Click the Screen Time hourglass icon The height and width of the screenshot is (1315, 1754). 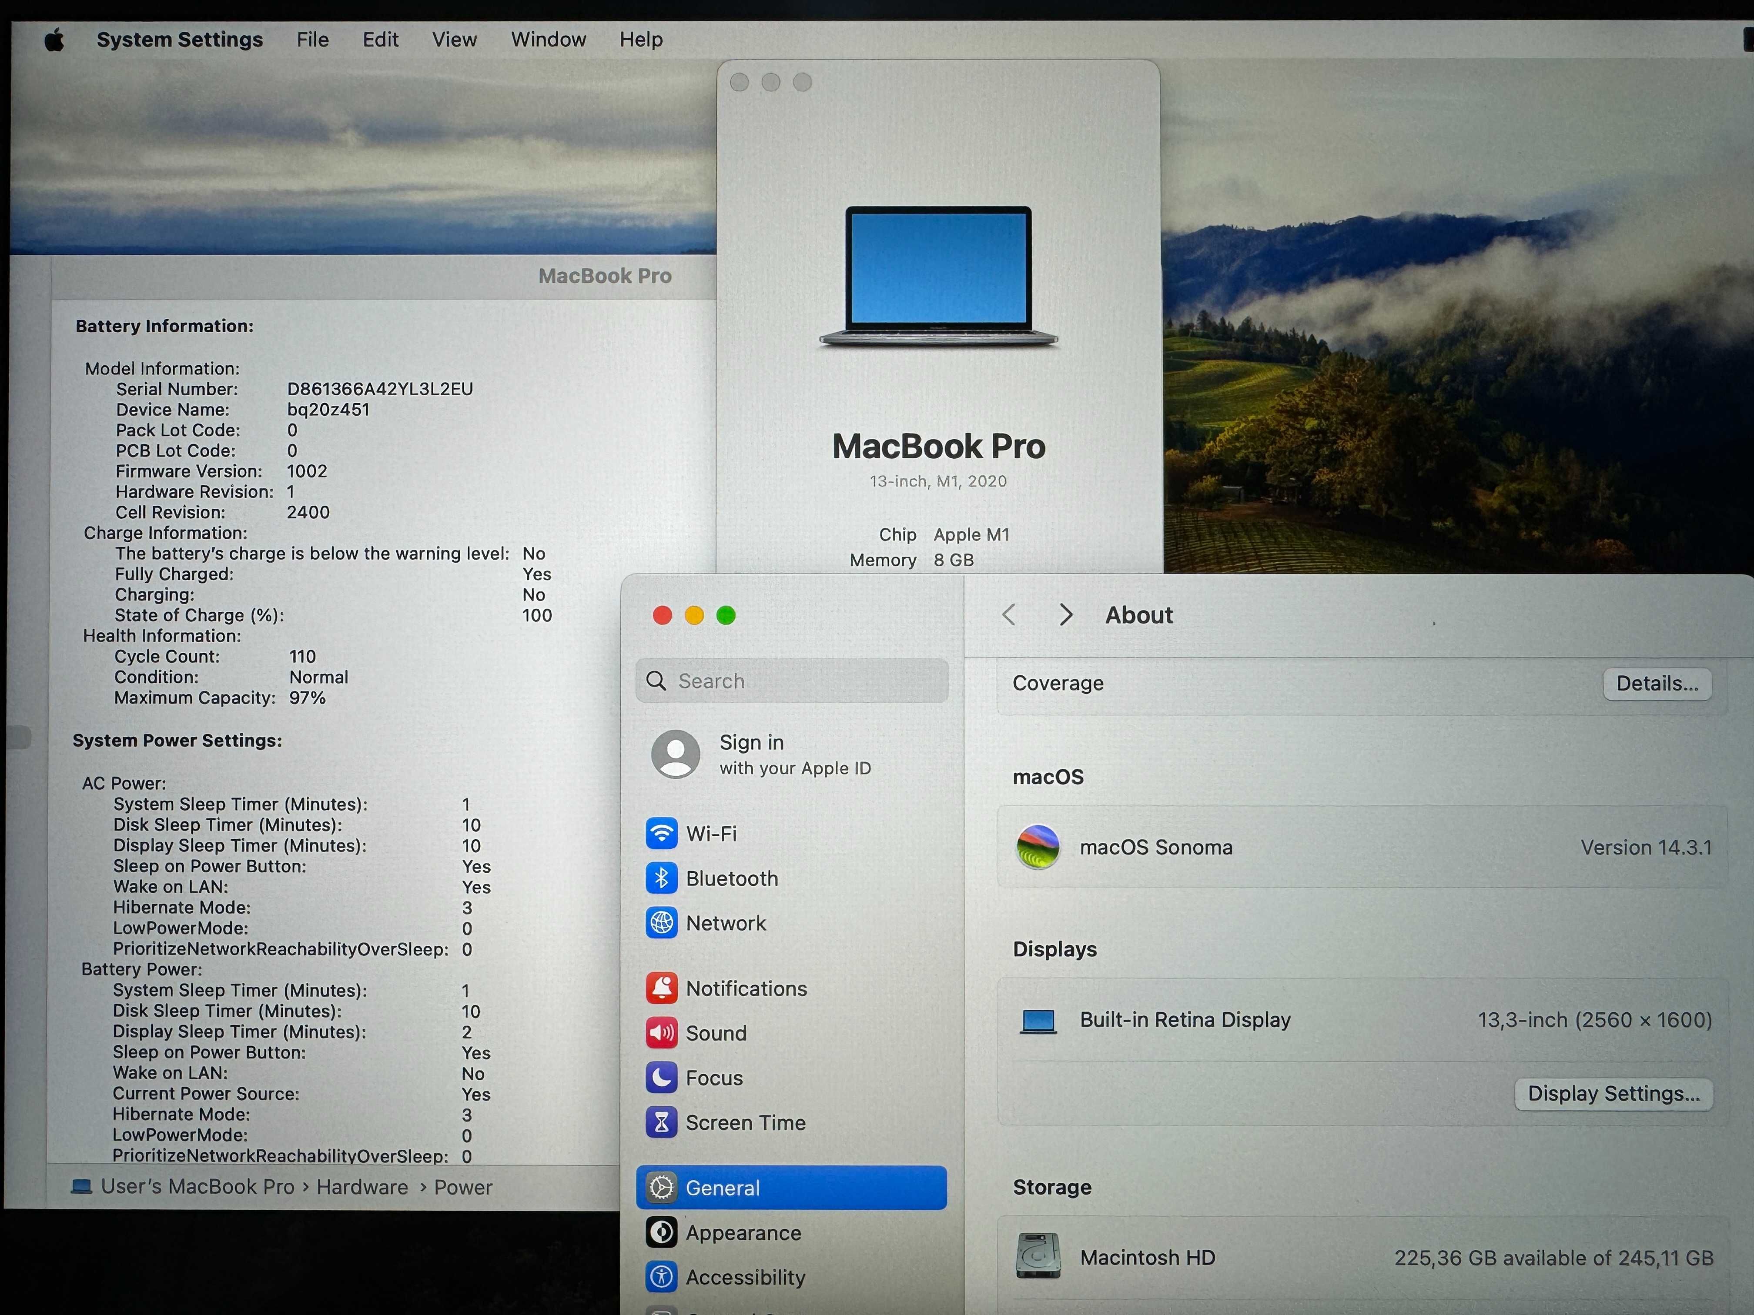pyautogui.click(x=661, y=1122)
